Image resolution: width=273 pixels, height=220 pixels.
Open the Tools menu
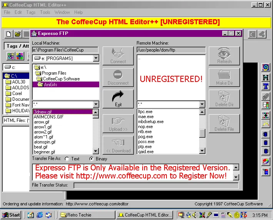[45, 12]
